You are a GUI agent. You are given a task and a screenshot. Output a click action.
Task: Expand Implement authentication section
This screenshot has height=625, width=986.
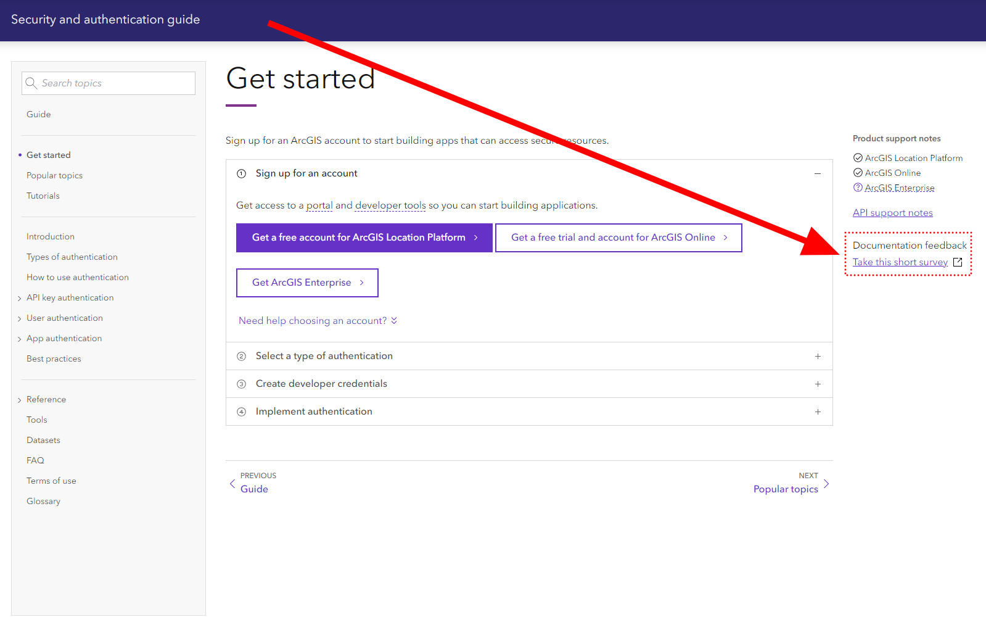tap(818, 412)
